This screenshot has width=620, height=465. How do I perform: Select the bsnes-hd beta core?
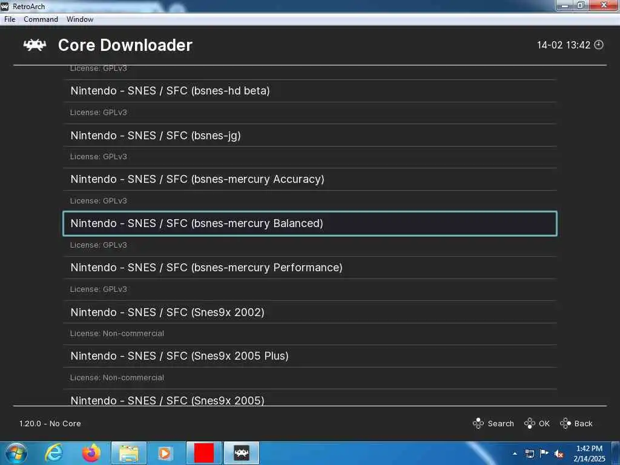point(310,91)
